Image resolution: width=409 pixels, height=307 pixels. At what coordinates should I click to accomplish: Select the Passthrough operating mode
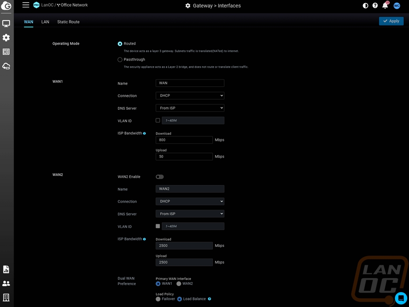[120, 60]
